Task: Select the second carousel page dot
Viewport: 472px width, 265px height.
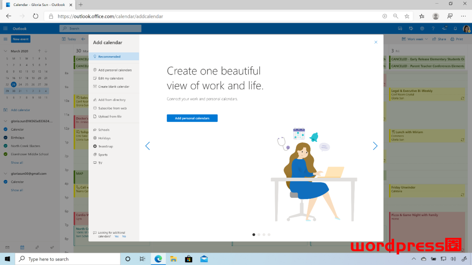Action: (x=259, y=235)
